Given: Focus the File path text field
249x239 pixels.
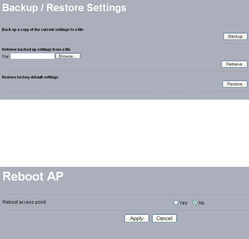Looking at the screenshot, I should coord(32,56).
